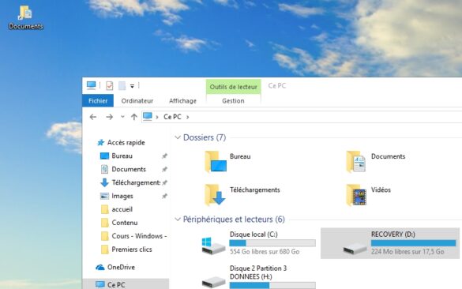462x289 pixels.
Task: Open Documents in the Accès rapide list
Action: 129,169
